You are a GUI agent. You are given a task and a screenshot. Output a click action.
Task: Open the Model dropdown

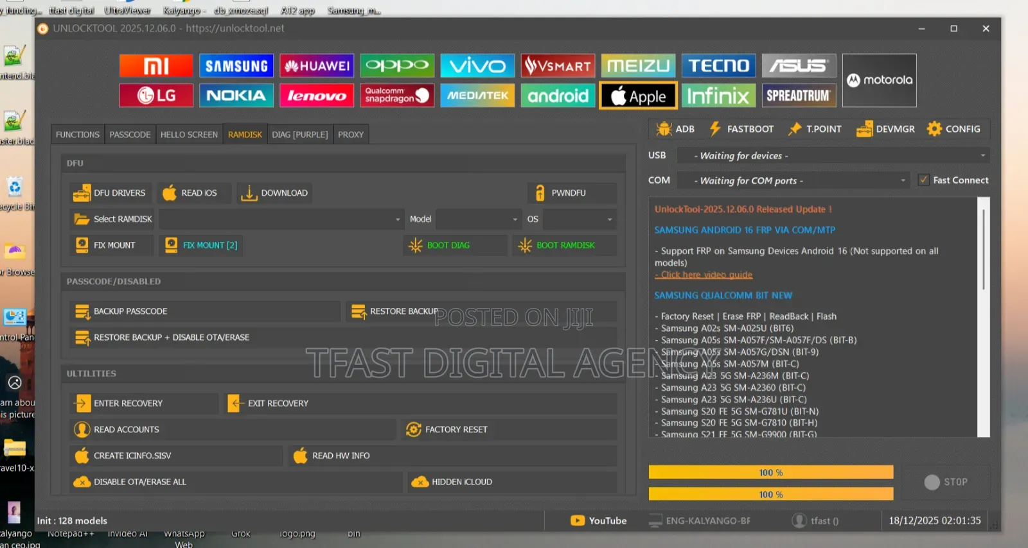point(479,219)
